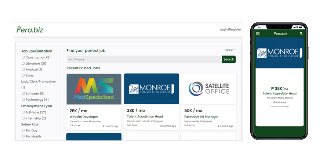This screenshot has width=323, height=162.
Task: Click the desktop 38K / mo salary text
Action: pyautogui.click(x=136, y=111)
